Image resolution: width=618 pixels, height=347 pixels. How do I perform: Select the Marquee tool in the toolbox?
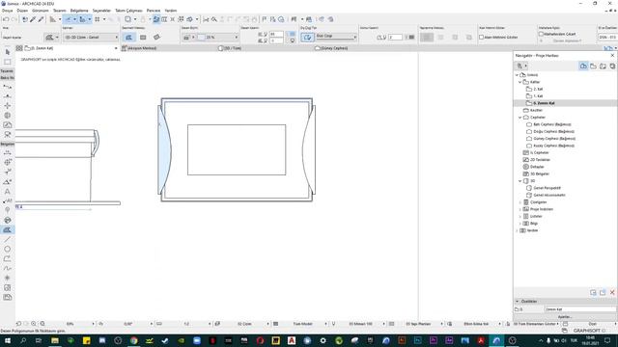(8, 62)
